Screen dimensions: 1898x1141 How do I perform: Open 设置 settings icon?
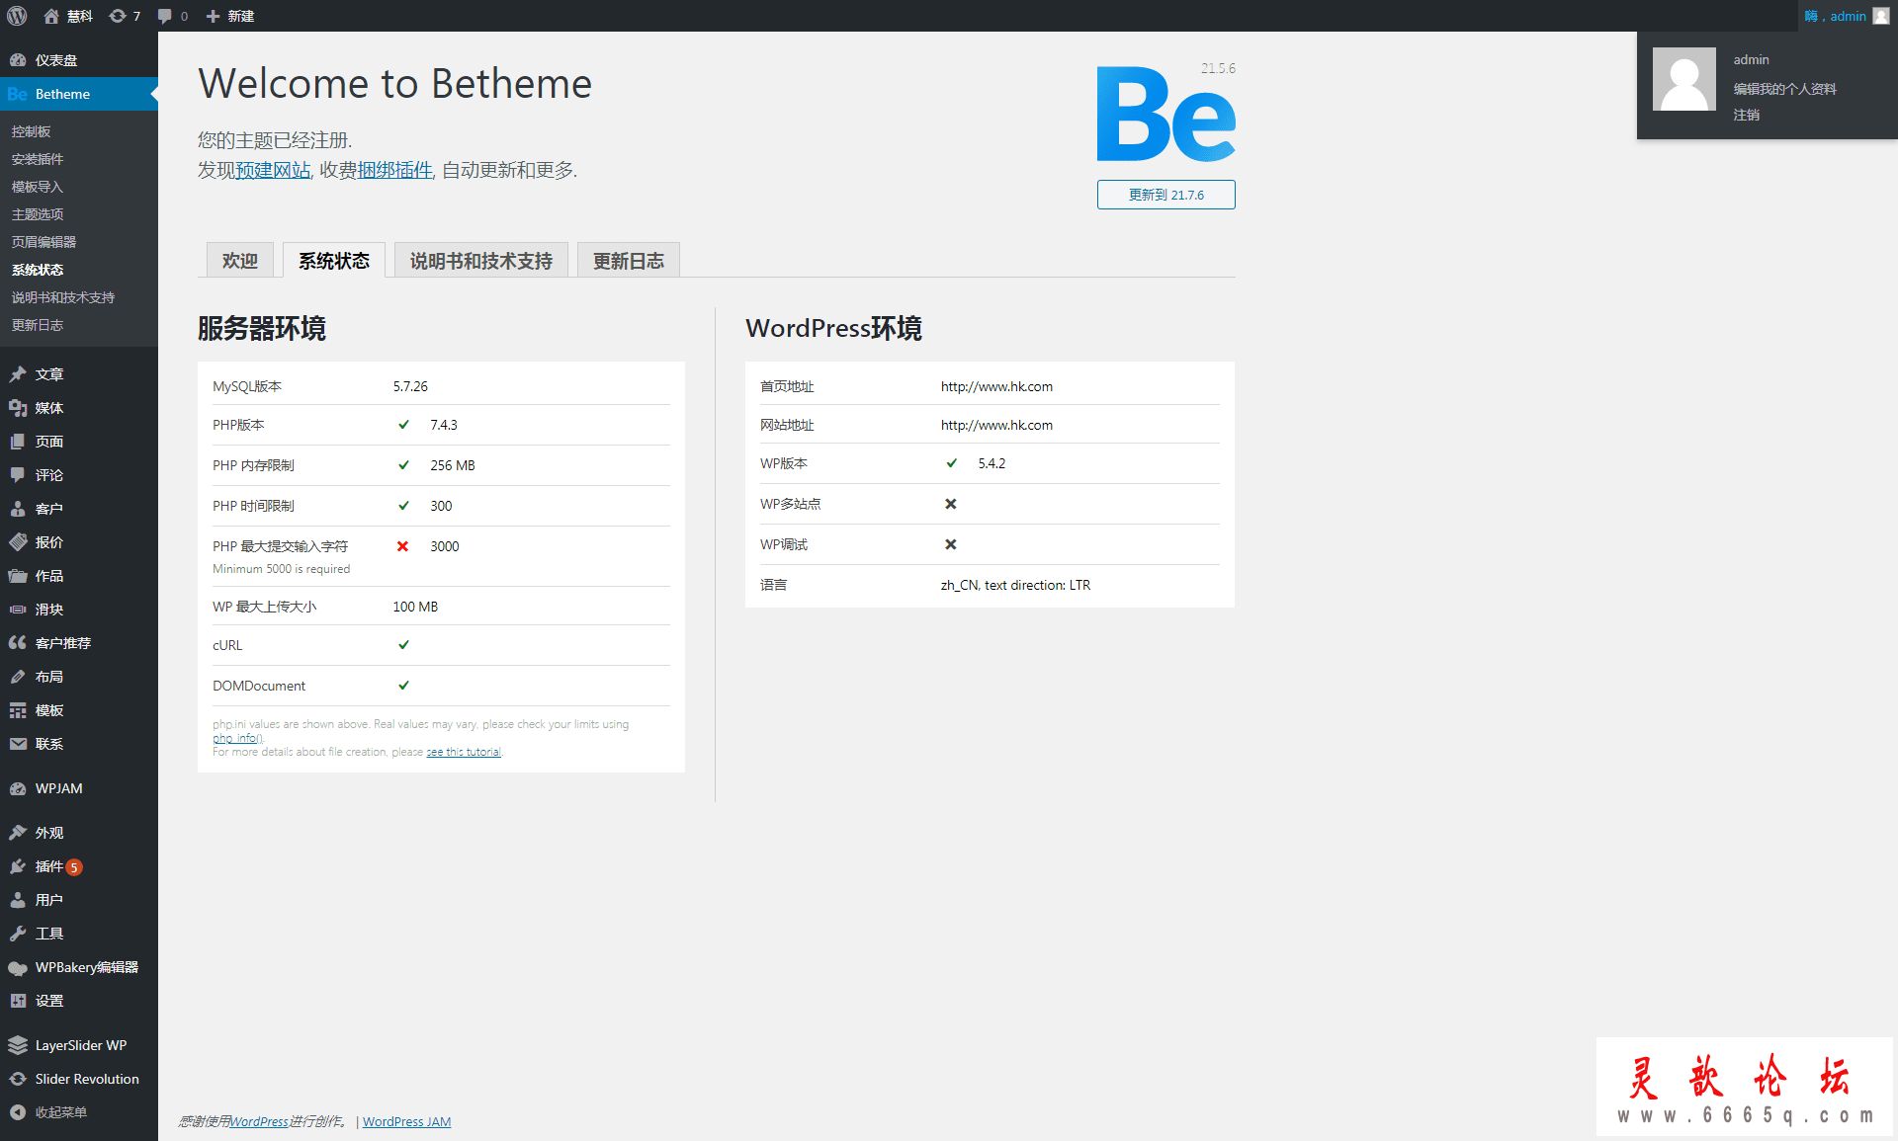tap(18, 1001)
